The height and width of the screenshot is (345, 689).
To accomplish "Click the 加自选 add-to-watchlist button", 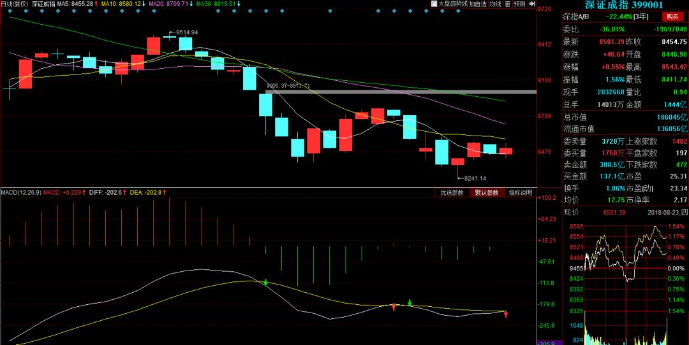I will (x=478, y=4).
